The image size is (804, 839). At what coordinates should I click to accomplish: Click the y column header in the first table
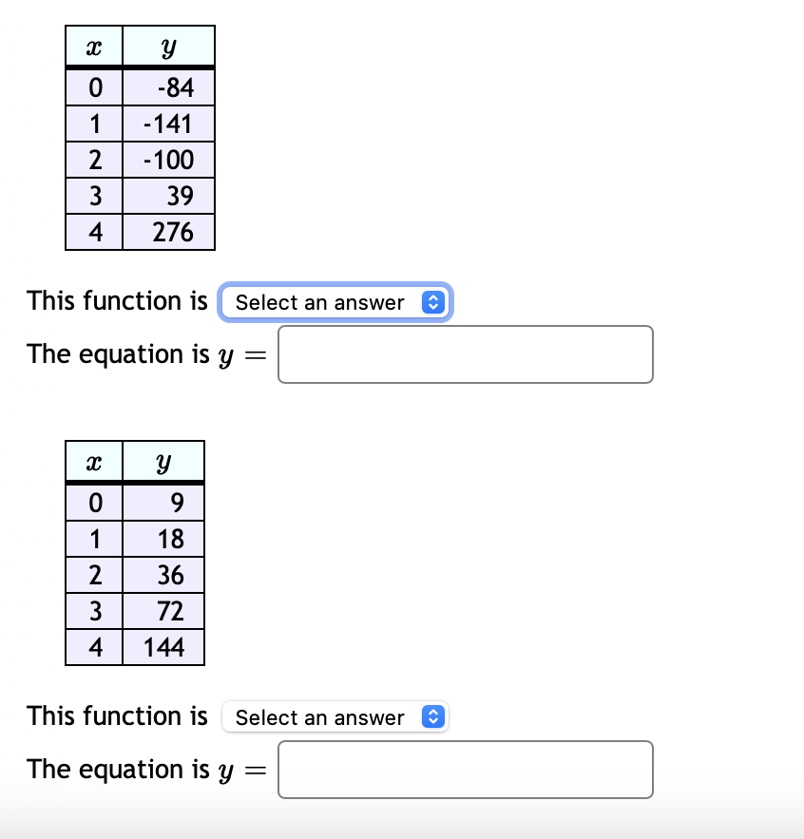[168, 45]
